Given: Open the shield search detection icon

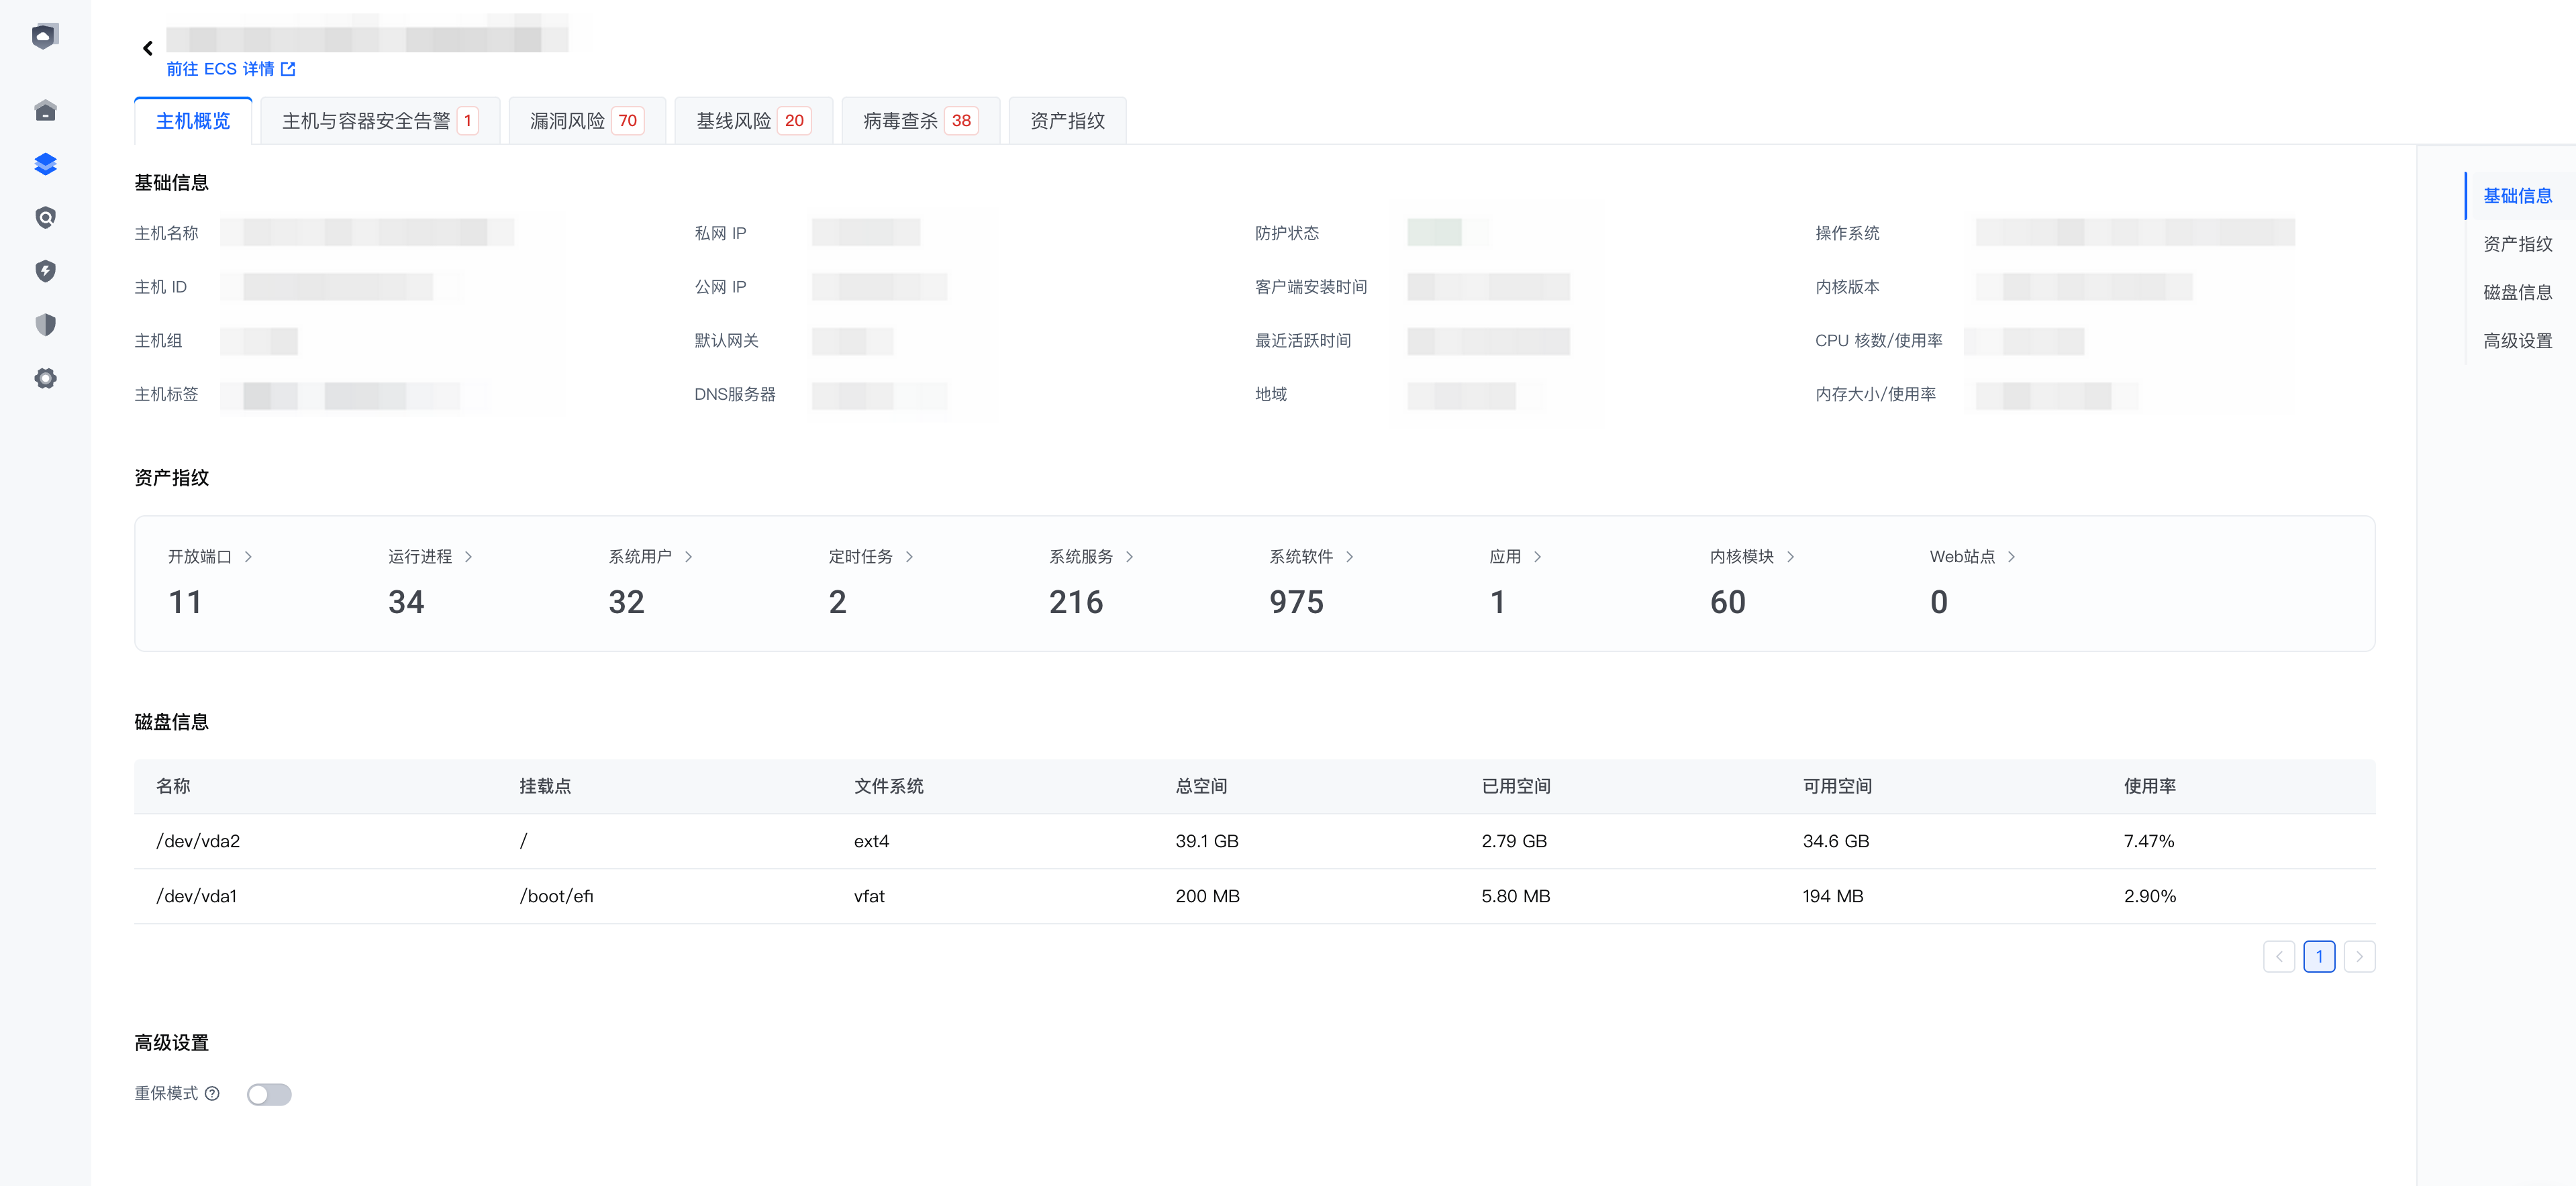Looking at the screenshot, I should pyautogui.click(x=45, y=218).
